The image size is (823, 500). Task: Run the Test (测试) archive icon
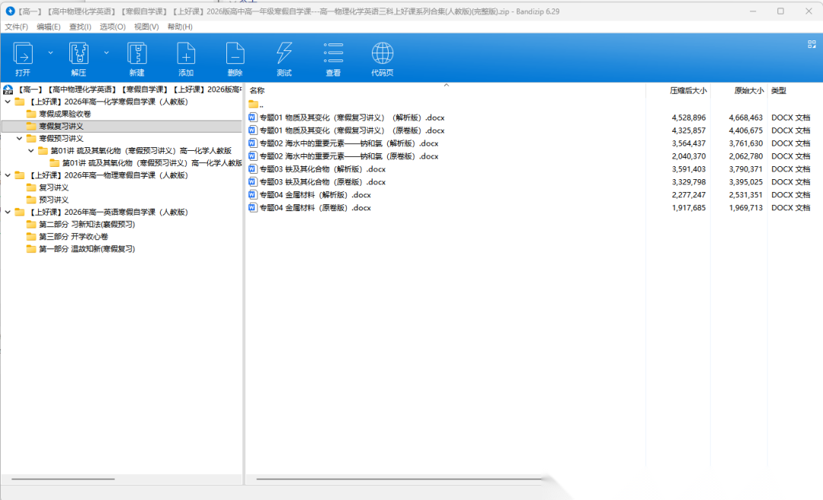click(x=284, y=54)
